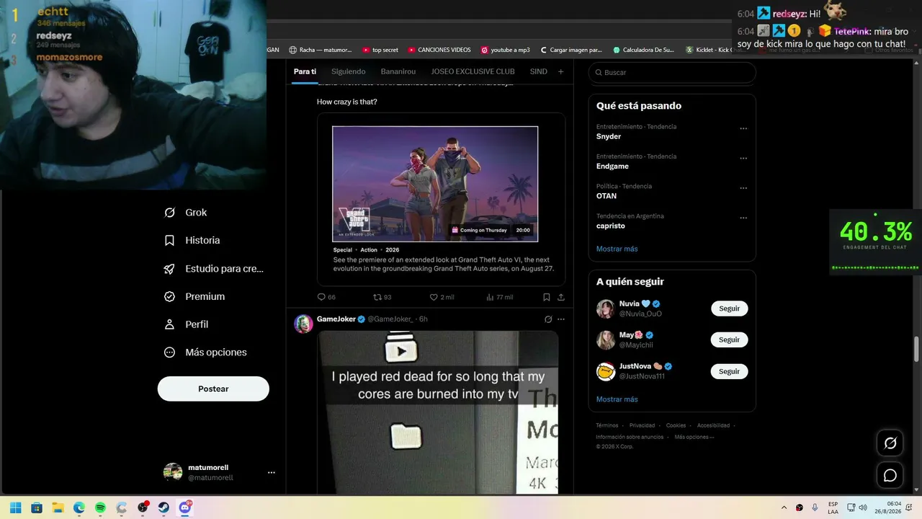The height and width of the screenshot is (519, 922).
Task: Open the Cookies footer link
Action: click(x=676, y=425)
